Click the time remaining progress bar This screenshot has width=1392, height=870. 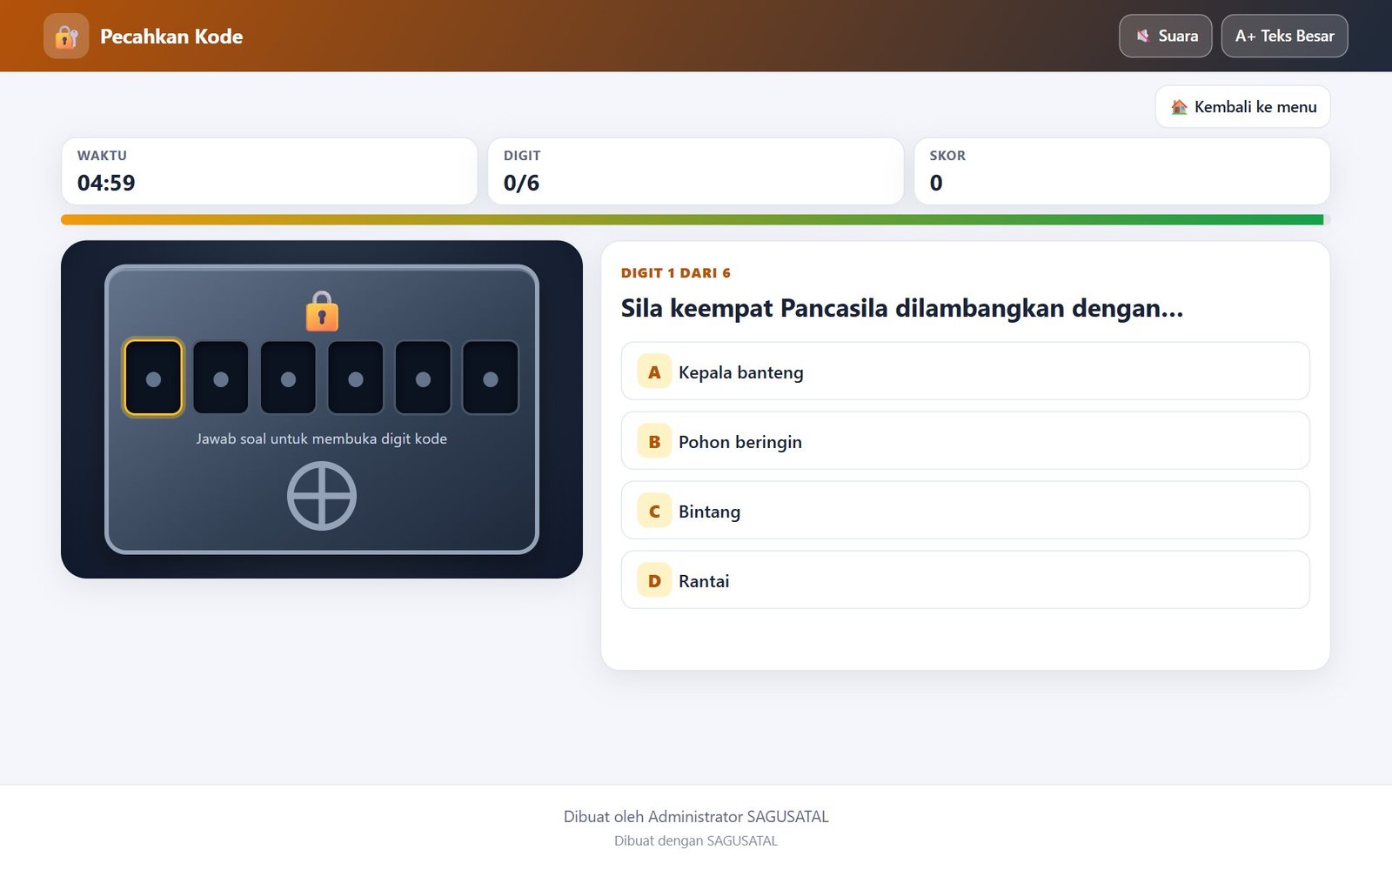[695, 220]
